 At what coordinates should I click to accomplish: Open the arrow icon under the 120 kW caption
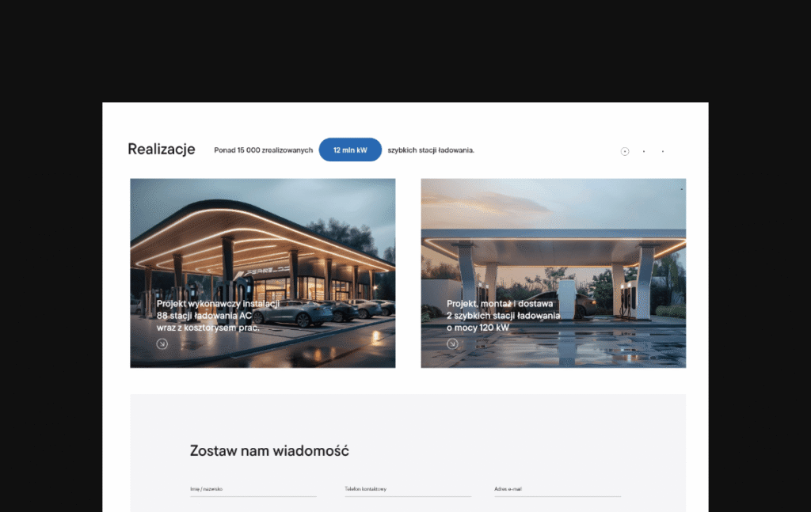tap(452, 343)
